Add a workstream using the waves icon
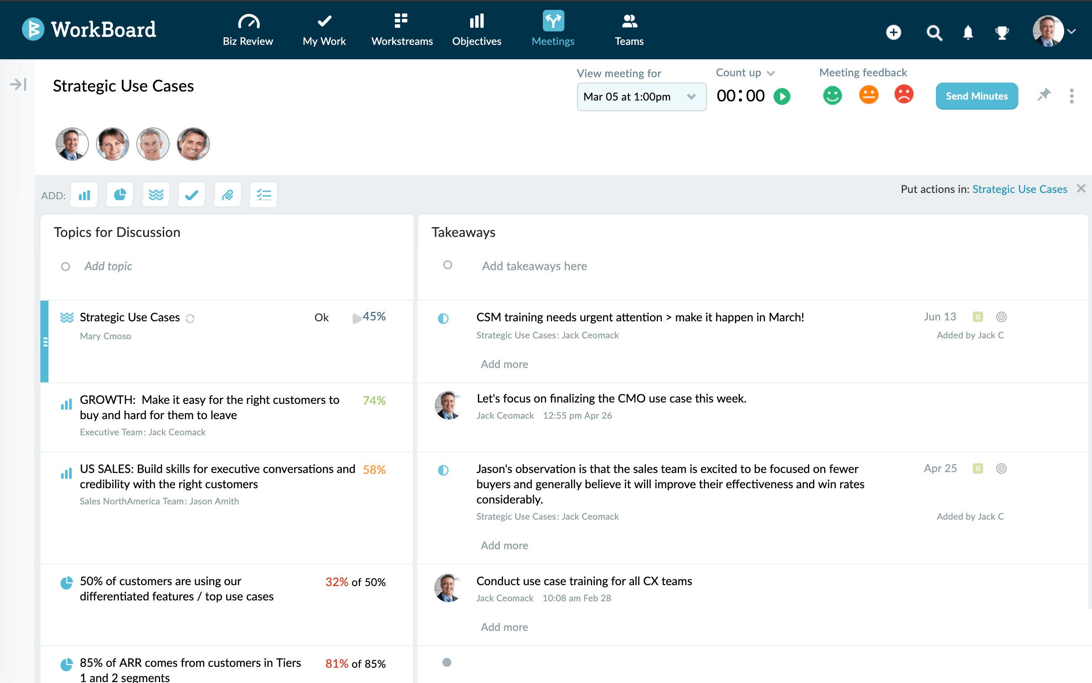The image size is (1092, 683). pos(155,194)
